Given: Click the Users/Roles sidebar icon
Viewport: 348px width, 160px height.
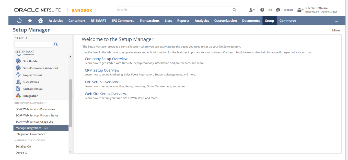Looking at the screenshot, I should click(18, 82).
